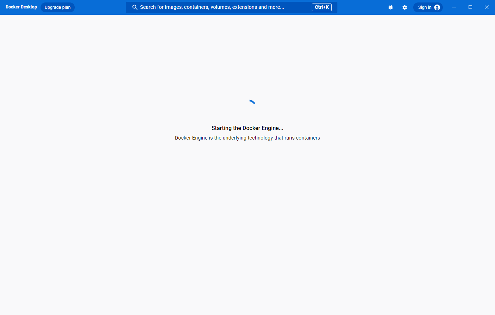495x315 pixels.
Task: Click the Ctrl+K shortcut badge
Action: pos(322,7)
